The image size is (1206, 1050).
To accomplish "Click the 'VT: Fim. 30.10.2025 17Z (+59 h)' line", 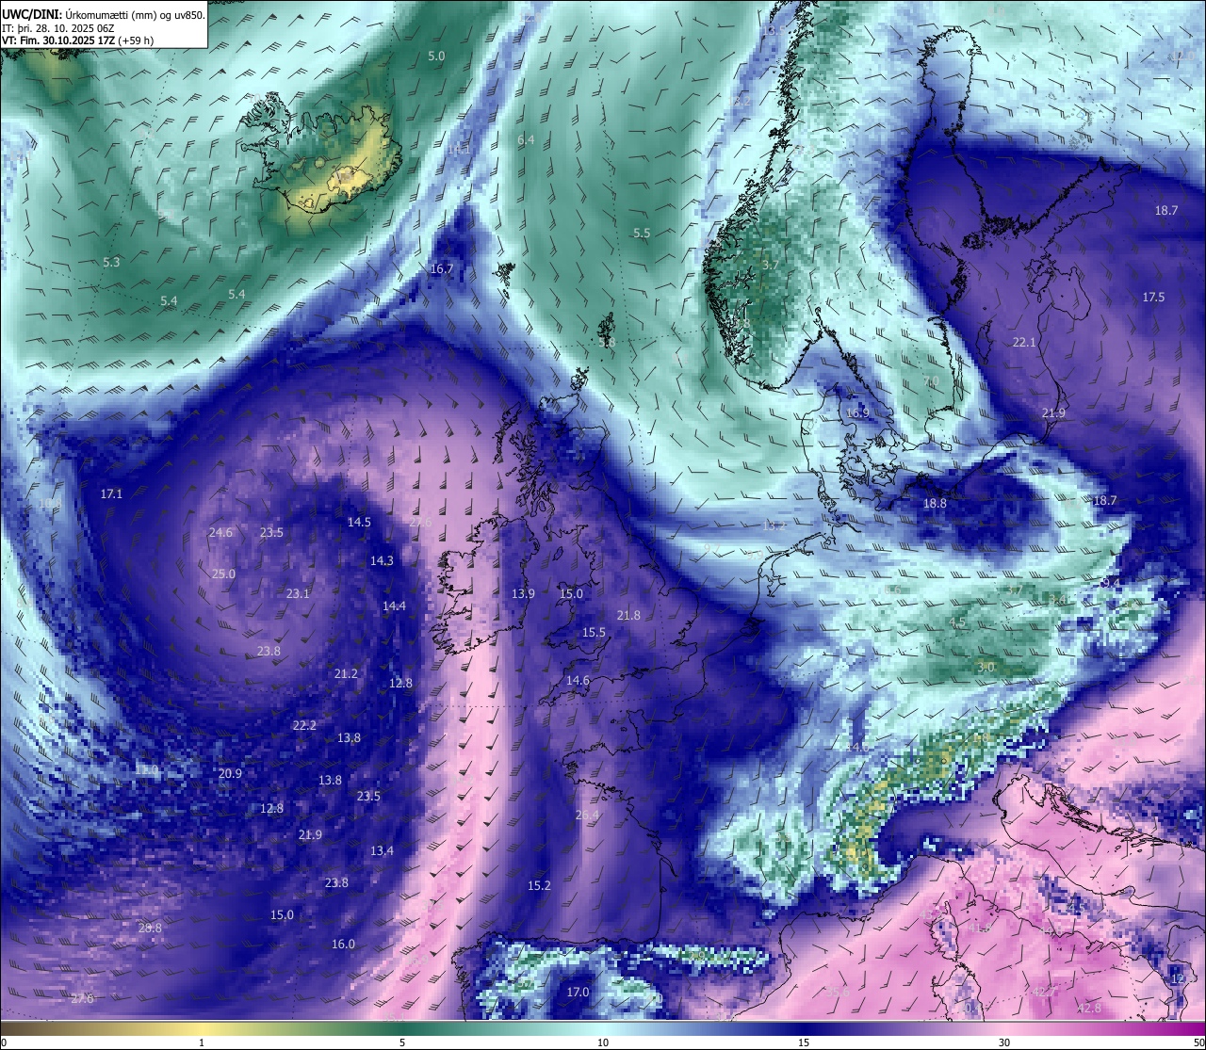I will tap(78, 40).
